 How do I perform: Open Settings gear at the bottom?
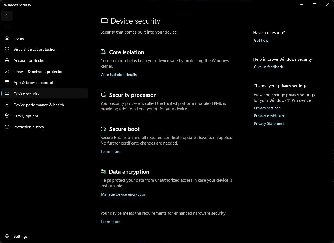point(7,236)
